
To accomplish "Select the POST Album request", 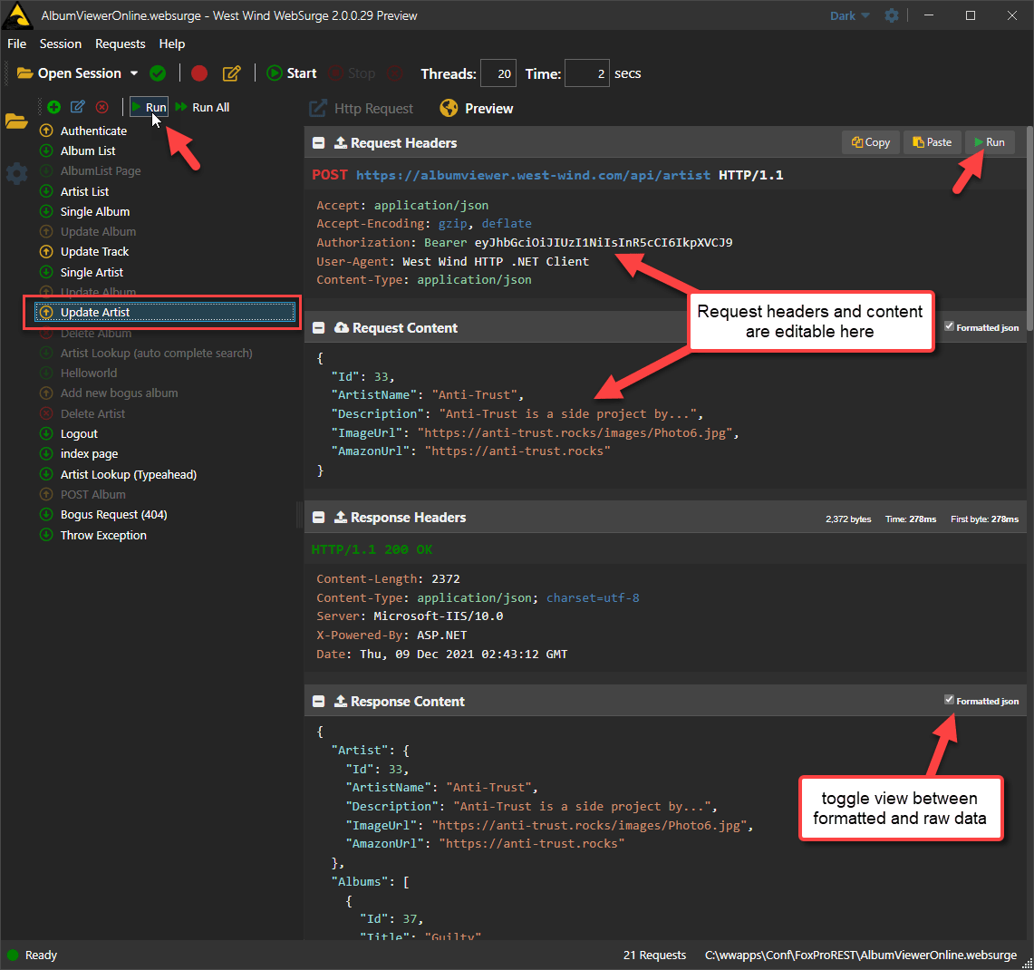I will point(93,494).
